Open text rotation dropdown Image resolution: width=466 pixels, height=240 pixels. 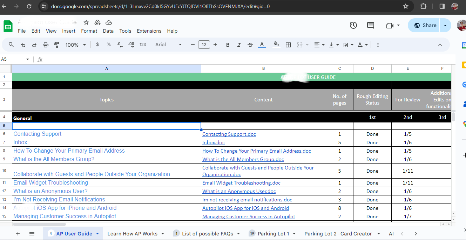tap(363, 45)
